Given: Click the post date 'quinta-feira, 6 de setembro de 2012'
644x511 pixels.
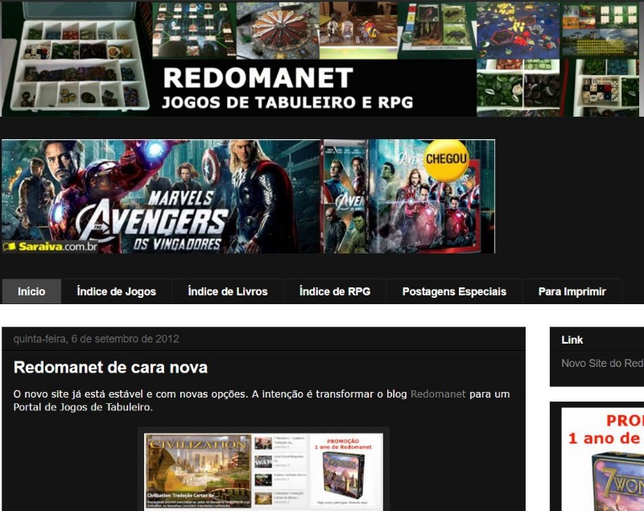Looking at the screenshot, I should point(96,339).
